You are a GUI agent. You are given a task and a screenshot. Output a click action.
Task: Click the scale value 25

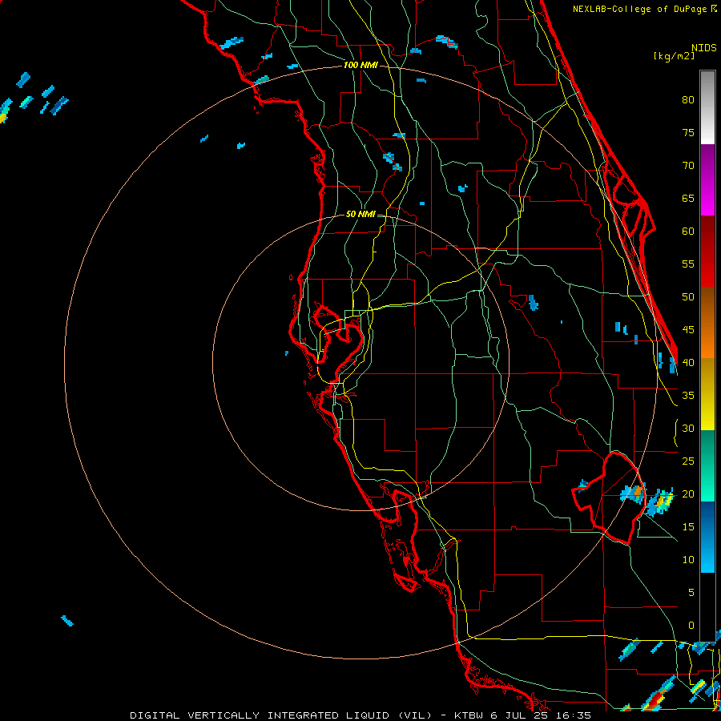(x=688, y=461)
